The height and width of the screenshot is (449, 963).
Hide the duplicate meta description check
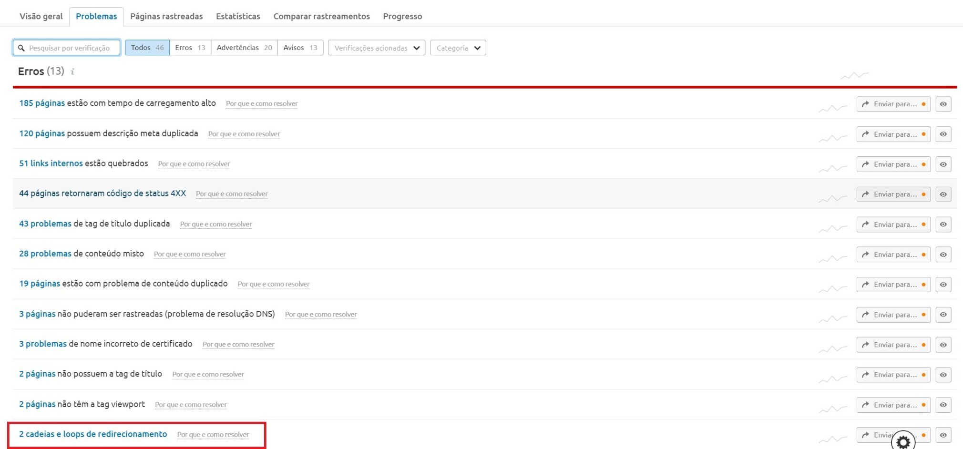click(x=943, y=134)
